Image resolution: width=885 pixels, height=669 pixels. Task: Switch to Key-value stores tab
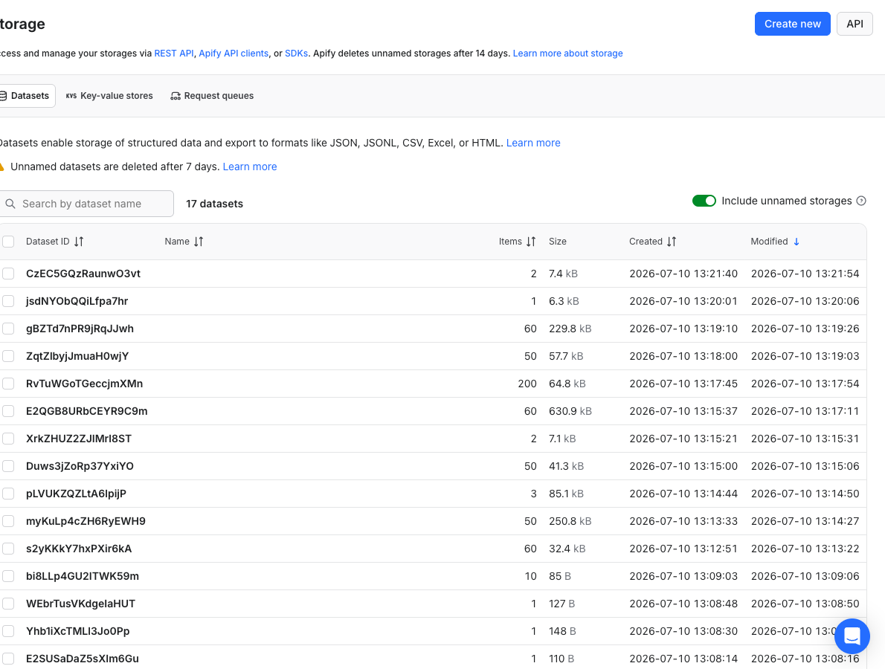[109, 96]
